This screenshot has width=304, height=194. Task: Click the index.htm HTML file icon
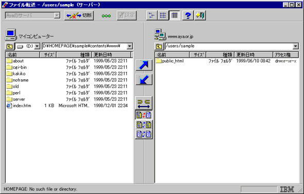coord(9,105)
